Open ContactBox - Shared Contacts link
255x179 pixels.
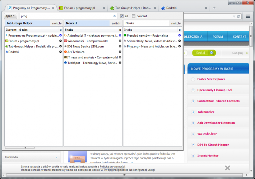pyautogui.click(x=218, y=101)
